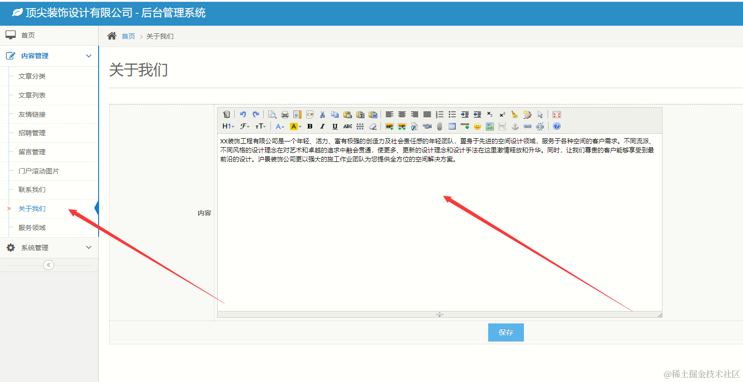
Task: Grab the editor bottom resize bar
Action: tap(440, 314)
